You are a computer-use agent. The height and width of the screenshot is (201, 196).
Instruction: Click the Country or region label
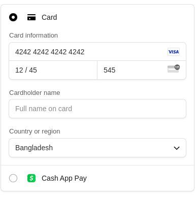tap(35, 131)
